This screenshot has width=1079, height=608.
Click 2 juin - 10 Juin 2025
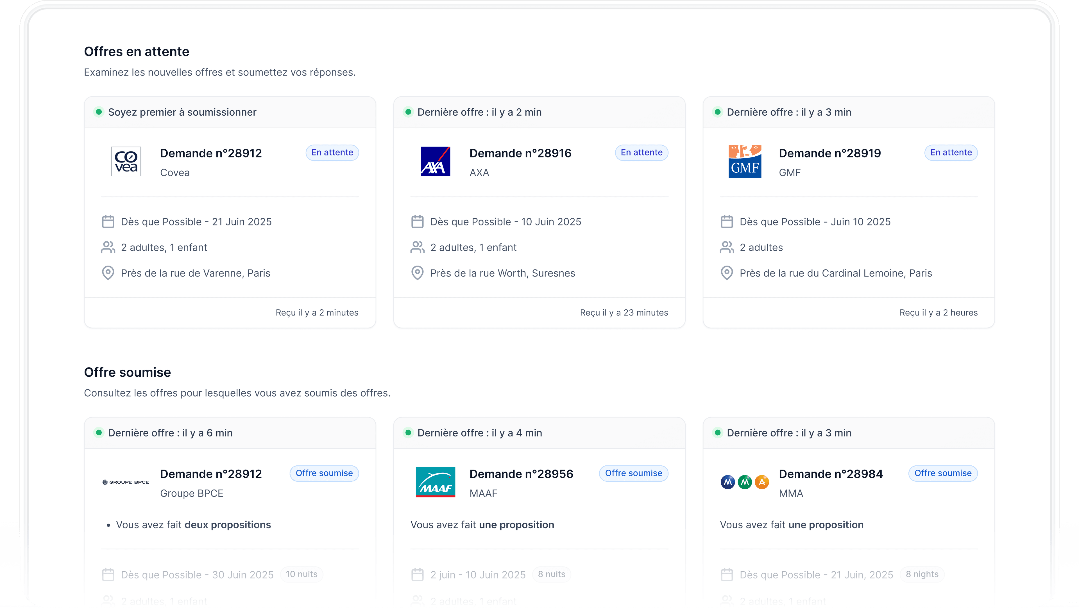478,575
